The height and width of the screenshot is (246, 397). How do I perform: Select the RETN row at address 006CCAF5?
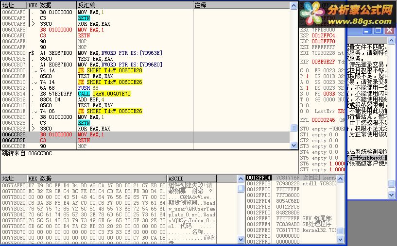pyautogui.click(x=146, y=18)
